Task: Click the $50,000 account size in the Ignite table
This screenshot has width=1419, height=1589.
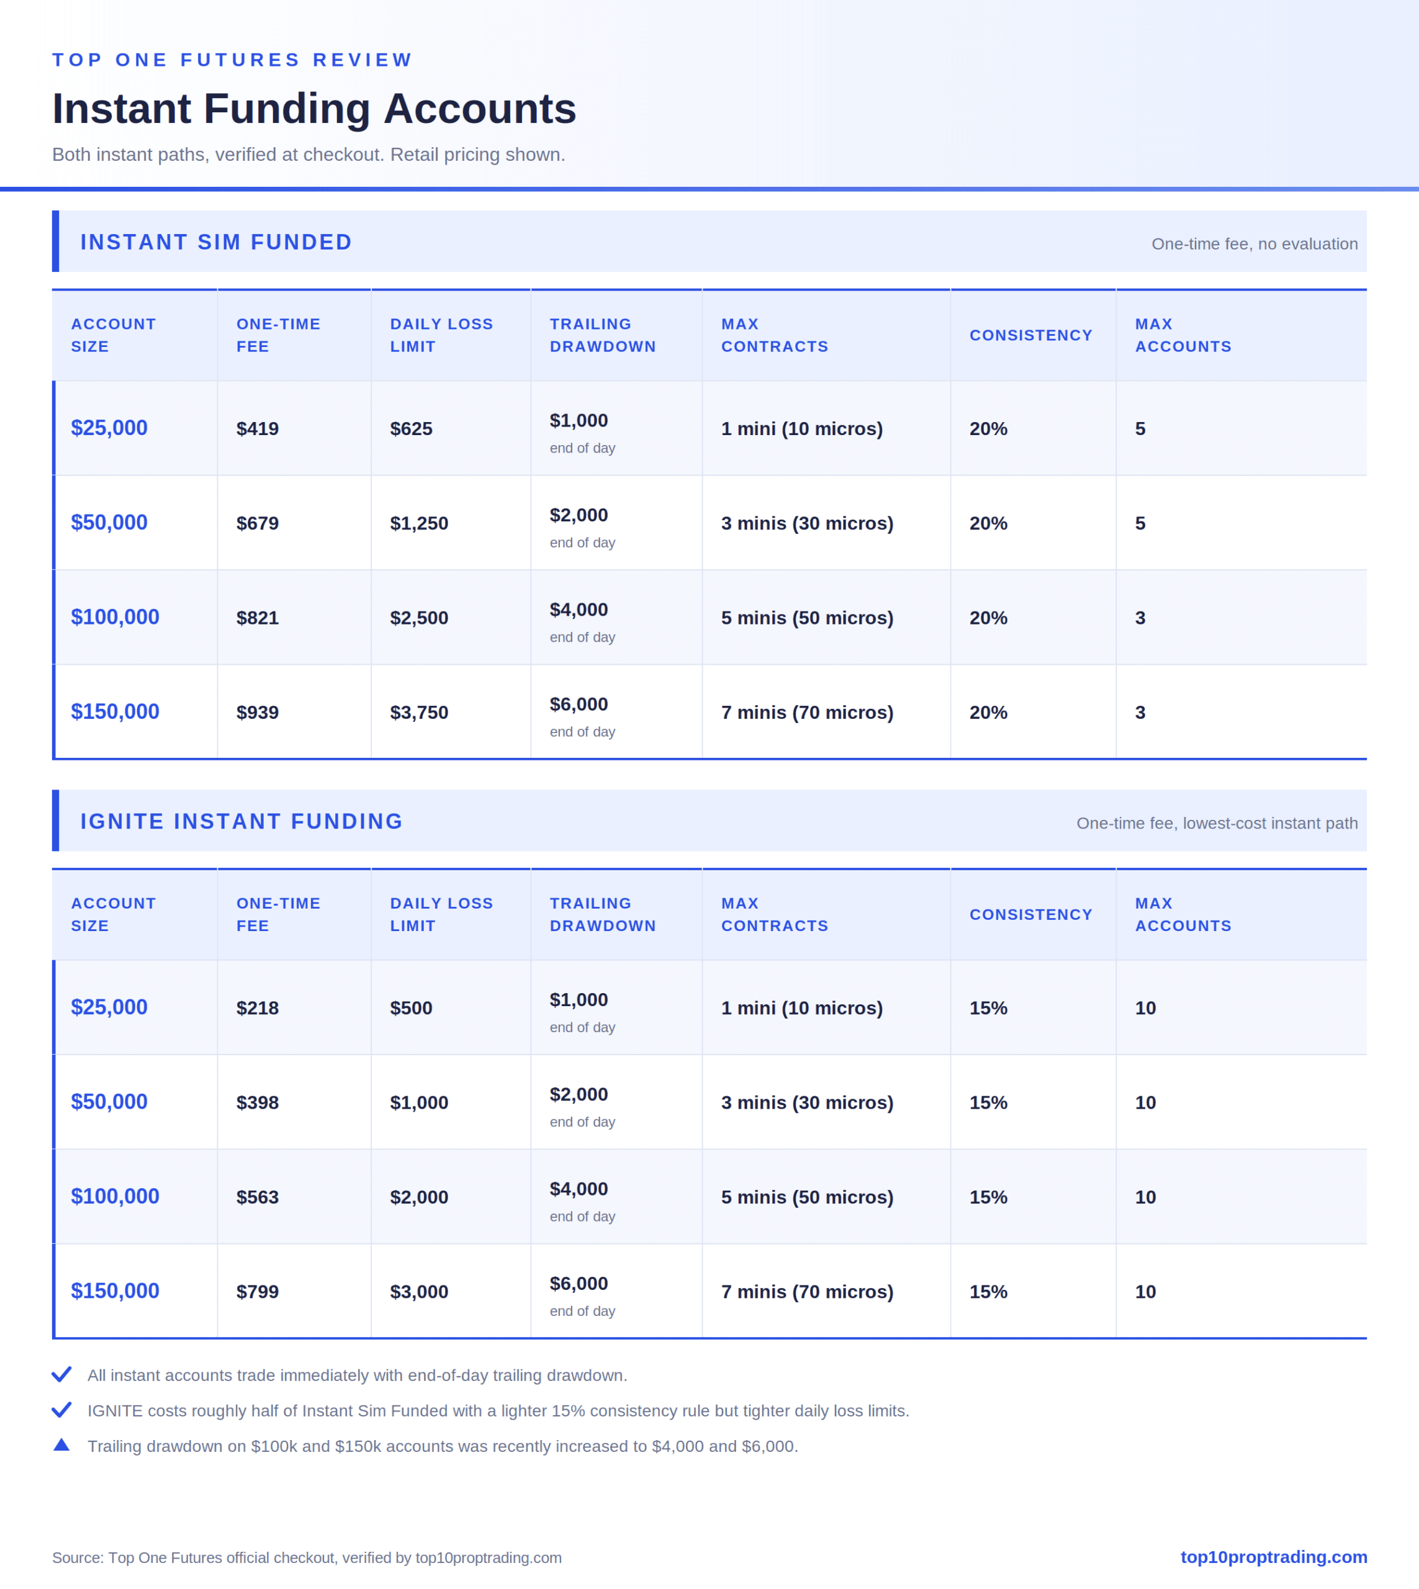Action: (x=109, y=1101)
